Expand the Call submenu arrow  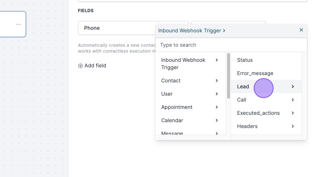293,100
